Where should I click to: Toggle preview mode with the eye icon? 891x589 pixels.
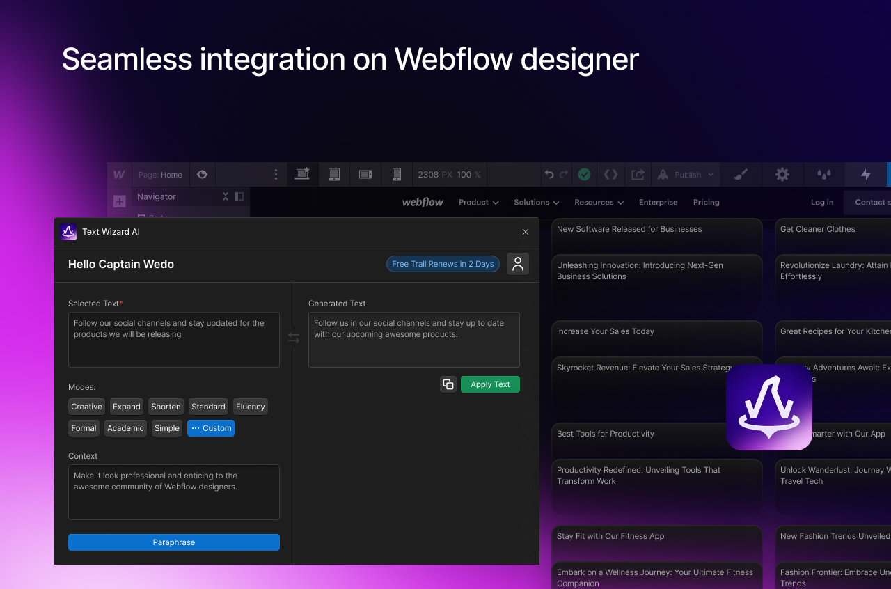coord(202,174)
